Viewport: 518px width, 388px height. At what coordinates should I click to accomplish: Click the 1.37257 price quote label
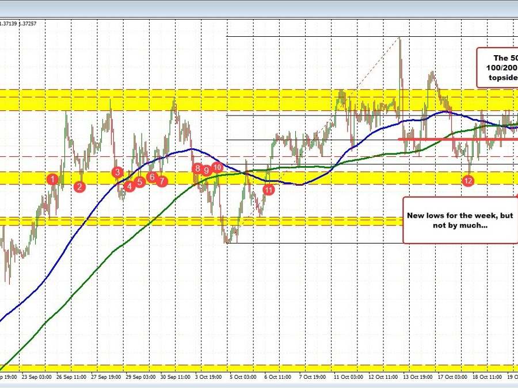click(28, 24)
